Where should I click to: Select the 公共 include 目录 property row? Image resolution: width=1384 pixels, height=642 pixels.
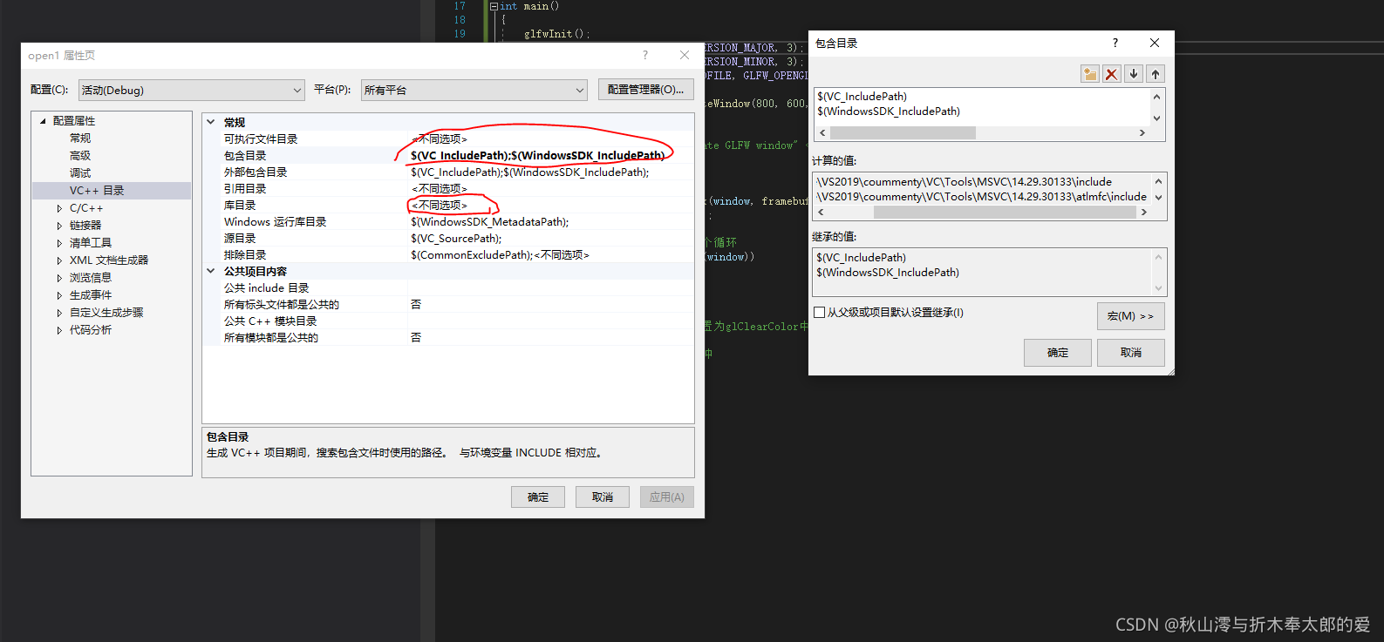(448, 288)
